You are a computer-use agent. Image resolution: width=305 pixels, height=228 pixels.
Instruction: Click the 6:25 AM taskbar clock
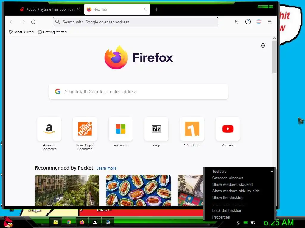[x=278, y=223]
